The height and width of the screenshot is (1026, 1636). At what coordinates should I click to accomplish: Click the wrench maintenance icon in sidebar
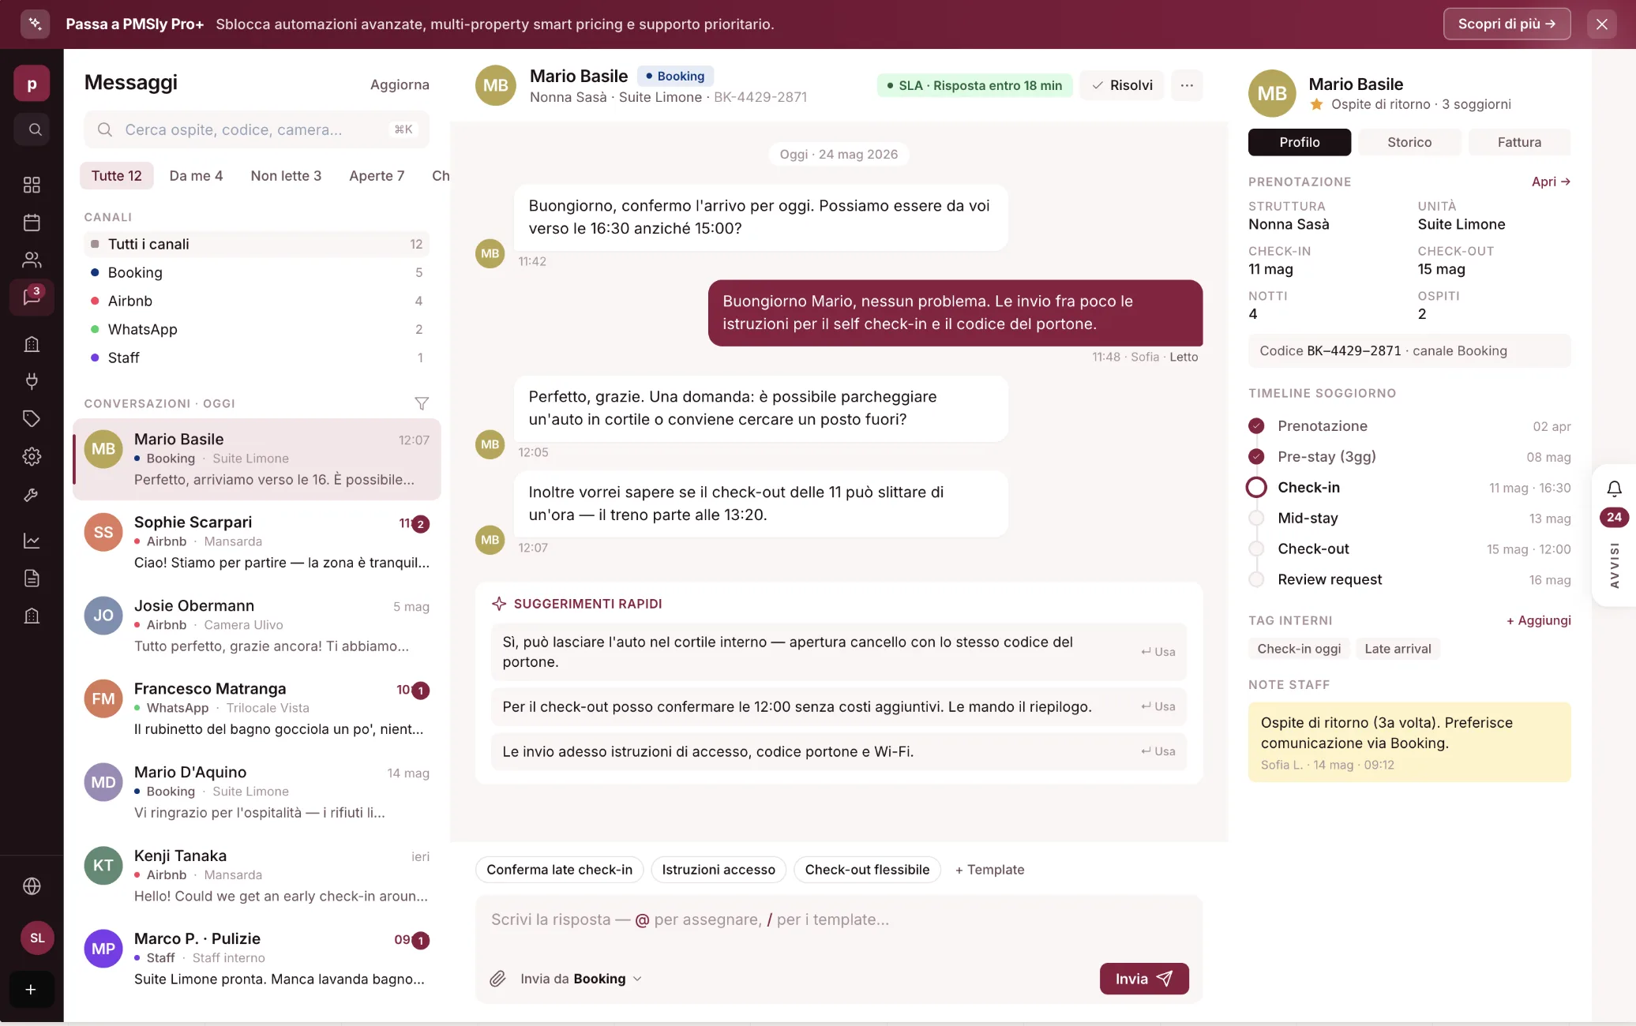[x=32, y=495]
